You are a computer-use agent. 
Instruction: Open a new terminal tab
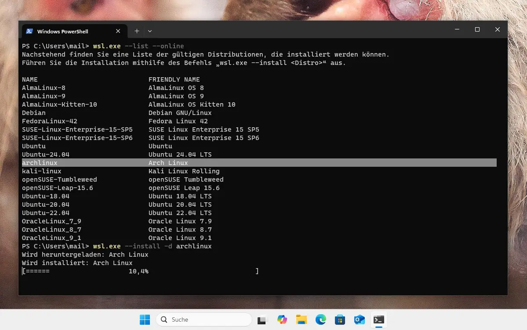pos(137,31)
